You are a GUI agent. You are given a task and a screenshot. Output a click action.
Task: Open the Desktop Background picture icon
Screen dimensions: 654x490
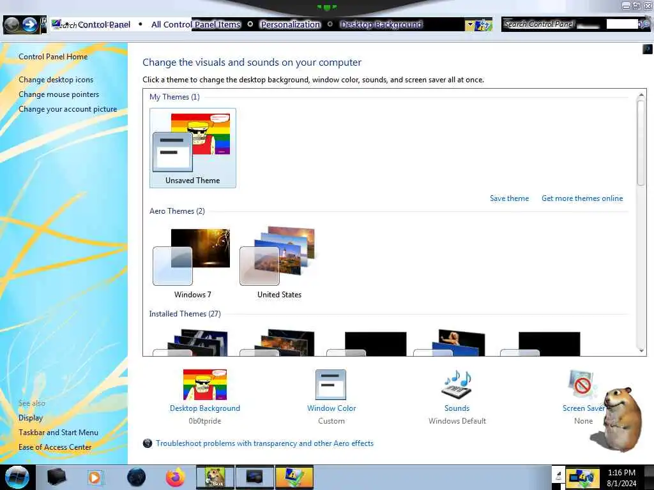tap(205, 385)
